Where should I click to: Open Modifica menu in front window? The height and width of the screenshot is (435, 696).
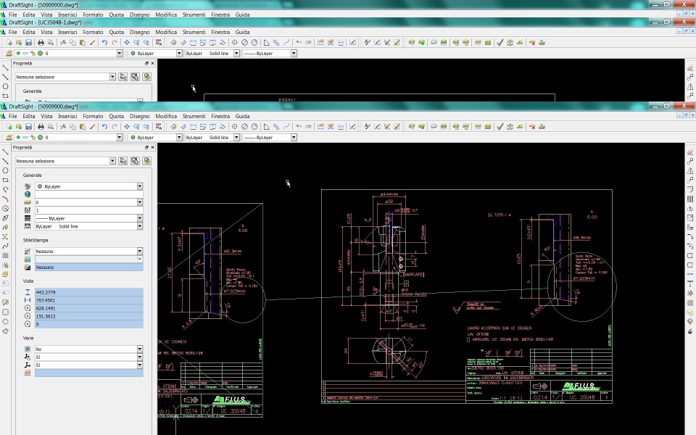[x=166, y=116]
